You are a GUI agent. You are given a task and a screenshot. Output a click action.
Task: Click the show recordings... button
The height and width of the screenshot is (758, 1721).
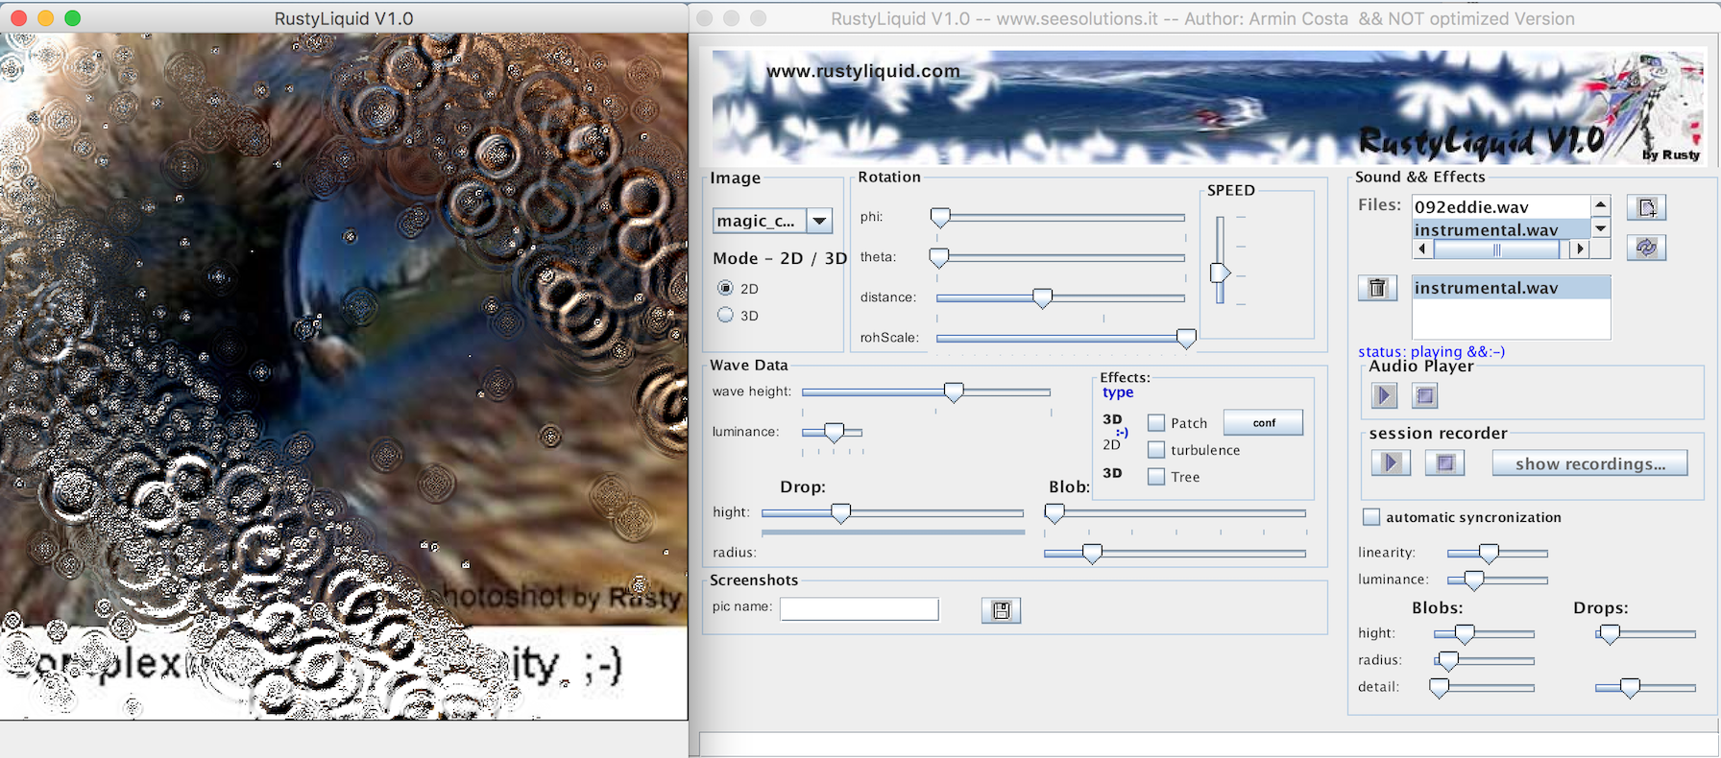1589,464
